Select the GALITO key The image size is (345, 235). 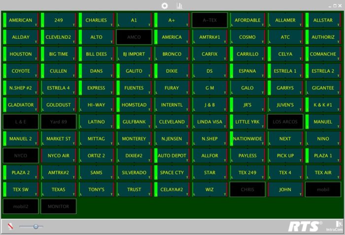134,71
